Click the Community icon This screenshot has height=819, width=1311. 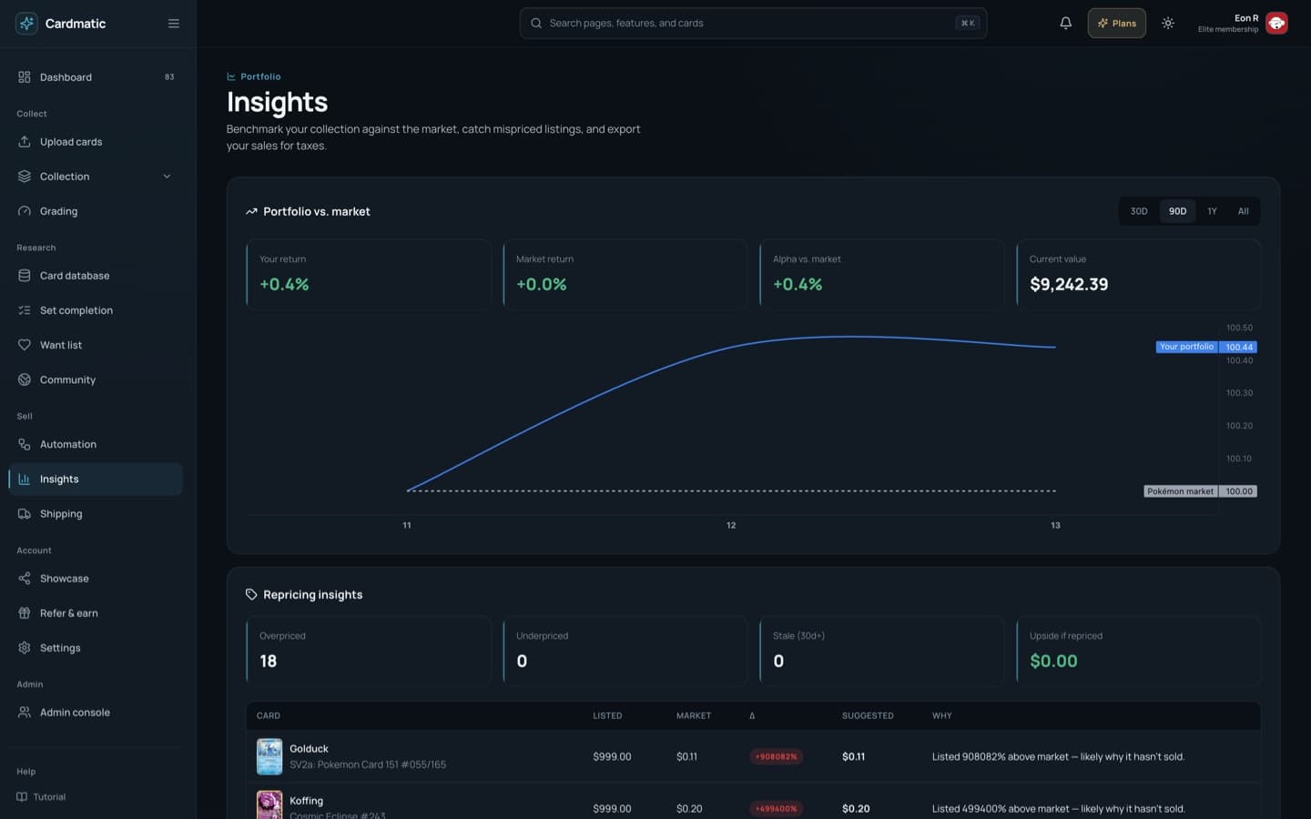(x=25, y=379)
